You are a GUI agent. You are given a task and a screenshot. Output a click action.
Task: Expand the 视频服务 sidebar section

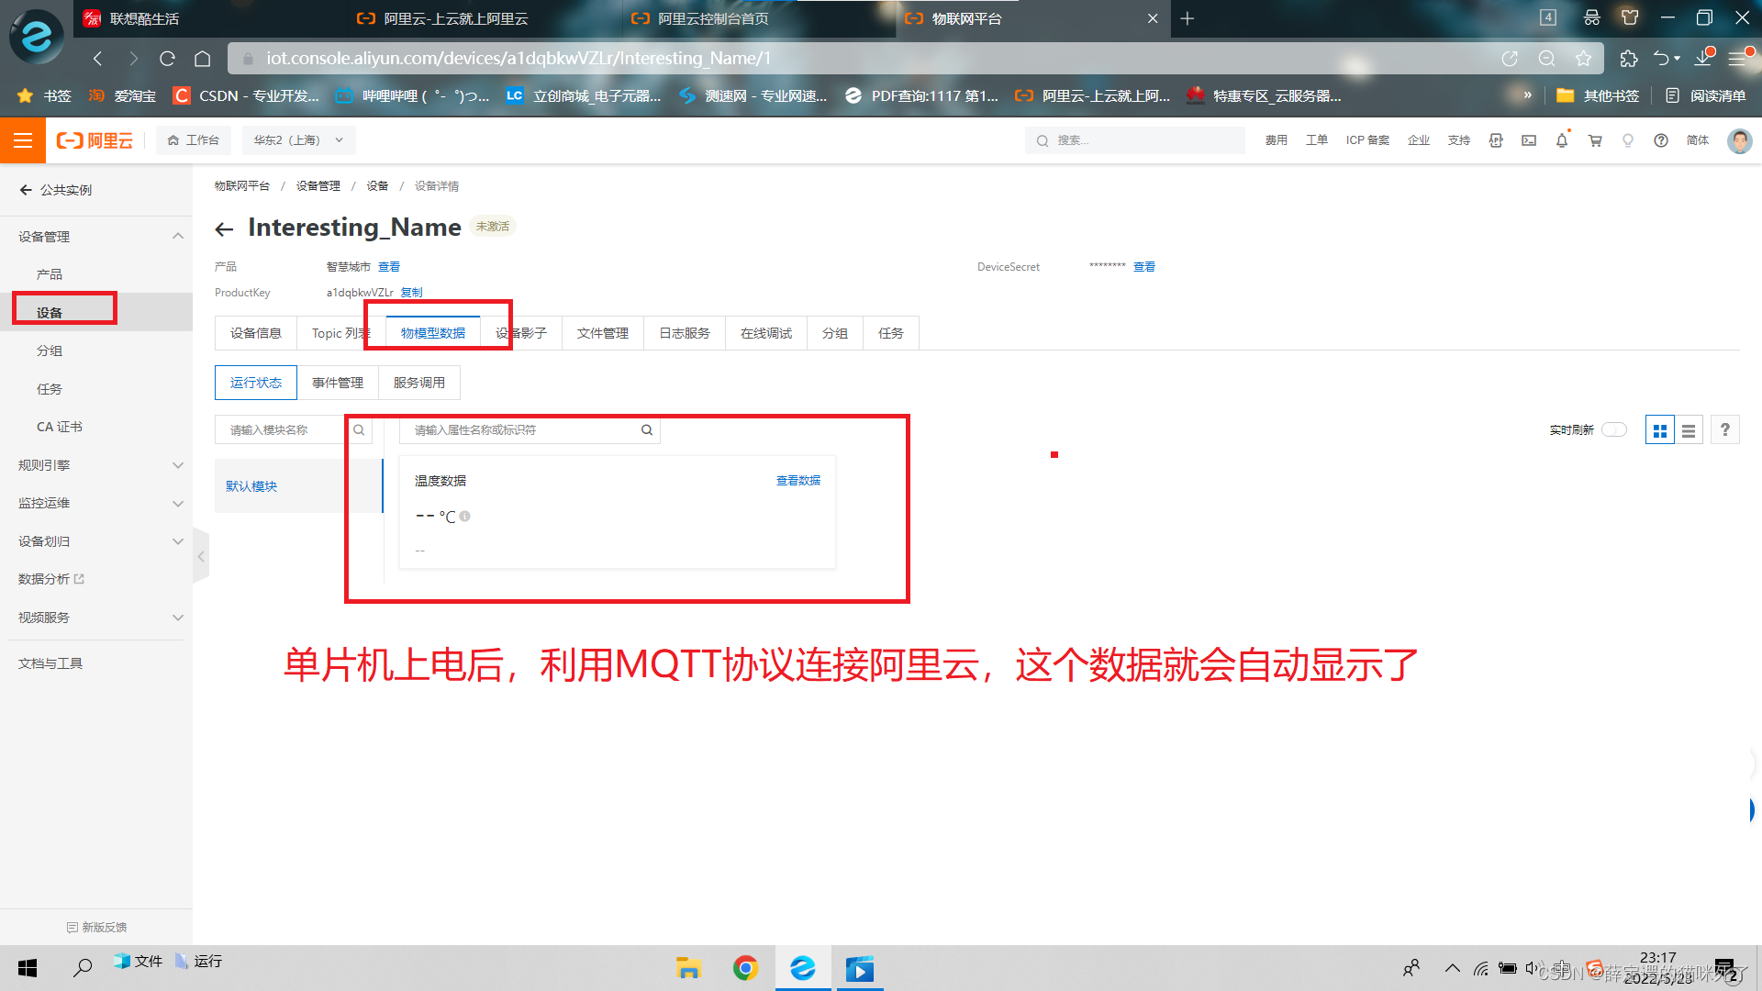pyautogui.click(x=178, y=618)
